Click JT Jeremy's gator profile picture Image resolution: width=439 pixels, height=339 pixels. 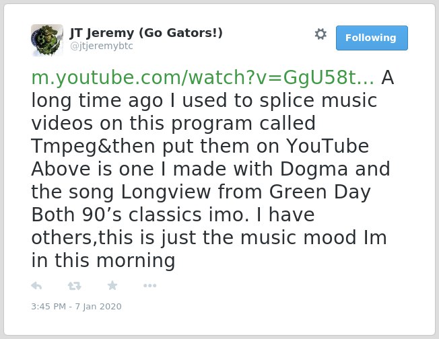tap(47, 40)
